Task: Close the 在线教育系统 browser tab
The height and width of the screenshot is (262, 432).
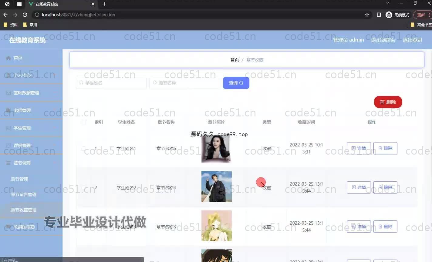Action: coord(93,4)
